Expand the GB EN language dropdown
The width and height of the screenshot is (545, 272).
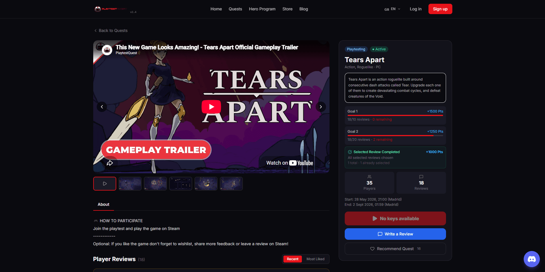point(392,9)
